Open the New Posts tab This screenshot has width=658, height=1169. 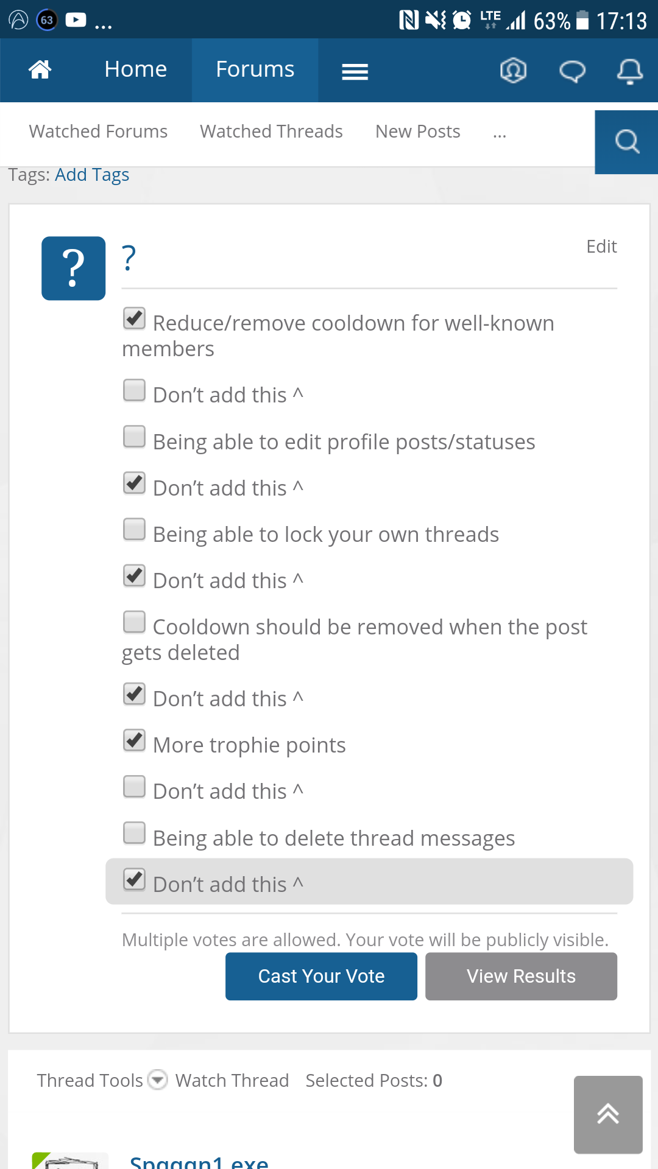[418, 132]
